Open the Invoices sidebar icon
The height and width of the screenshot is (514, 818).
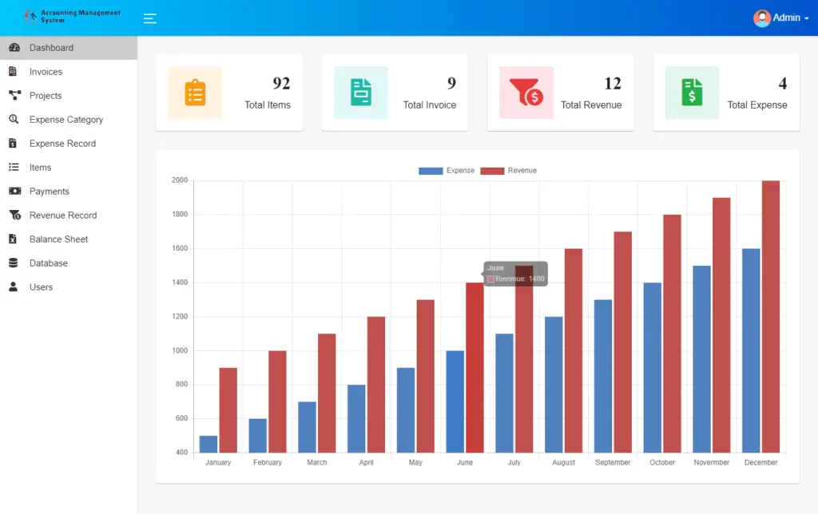pos(13,71)
